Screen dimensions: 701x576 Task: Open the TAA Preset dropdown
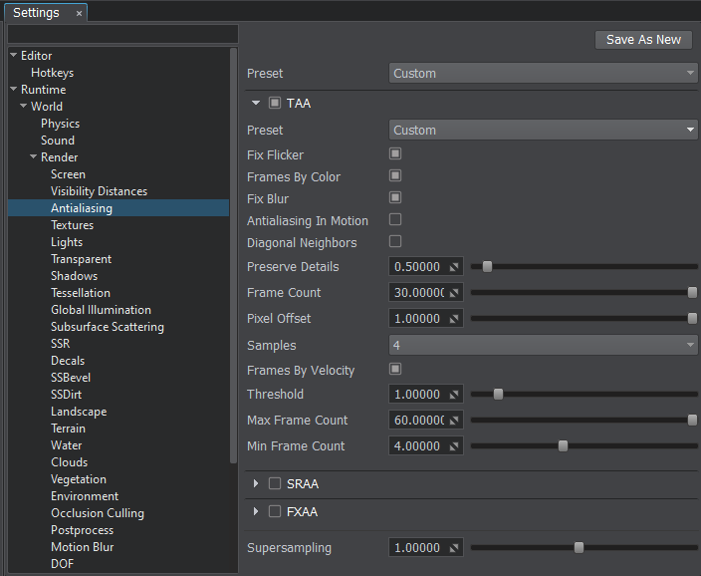coord(543,131)
